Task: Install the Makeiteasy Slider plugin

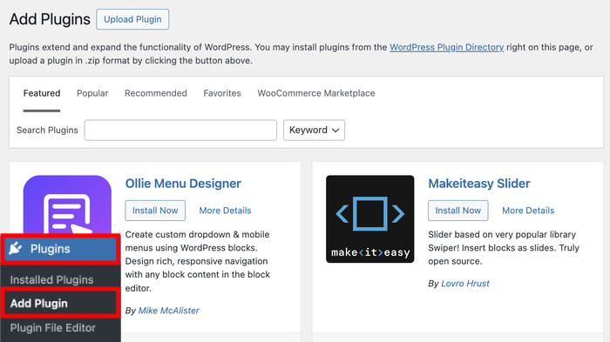Action: [458, 211]
